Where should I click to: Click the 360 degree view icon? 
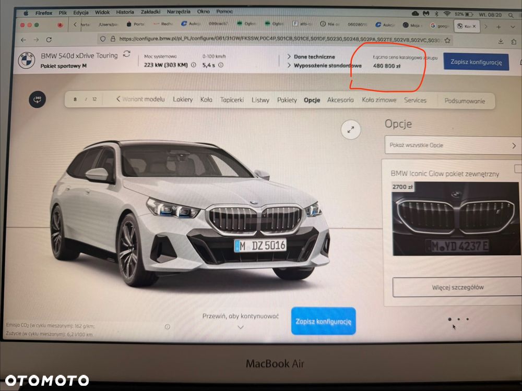(37, 99)
